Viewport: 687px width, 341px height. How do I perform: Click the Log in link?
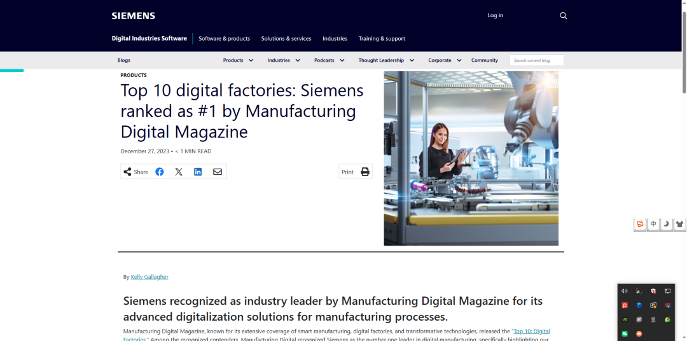point(495,15)
